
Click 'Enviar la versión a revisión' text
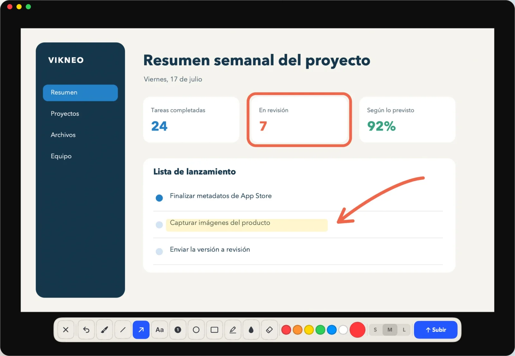tap(210, 250)
